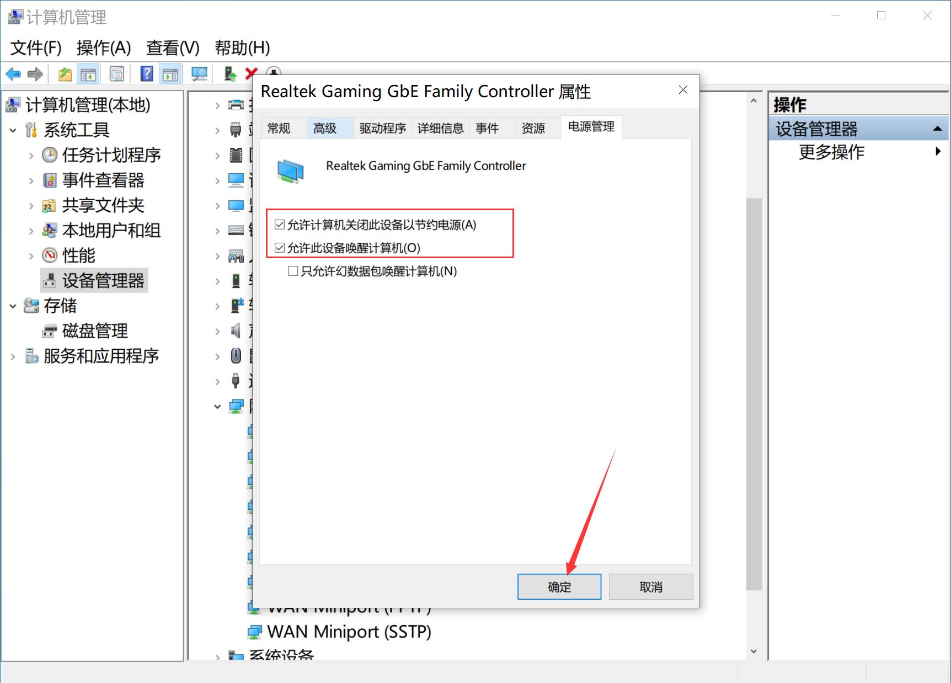This screenshot has height=683, width=951.
Task: Click the mouse device category icon
Action: point(236,356)
